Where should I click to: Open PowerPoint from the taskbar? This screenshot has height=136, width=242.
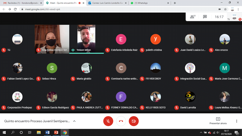(56, 132)
